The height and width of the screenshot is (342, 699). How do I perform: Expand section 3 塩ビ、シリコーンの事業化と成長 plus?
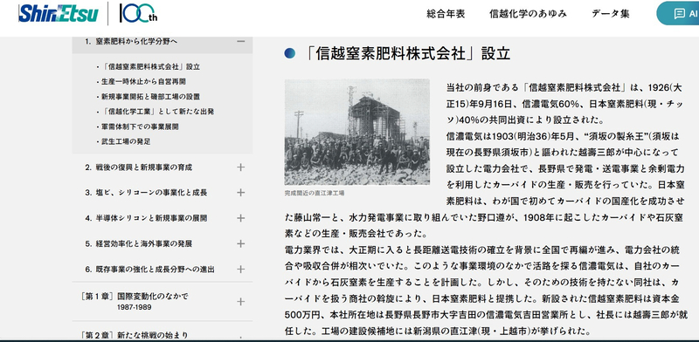click(241, 193)
